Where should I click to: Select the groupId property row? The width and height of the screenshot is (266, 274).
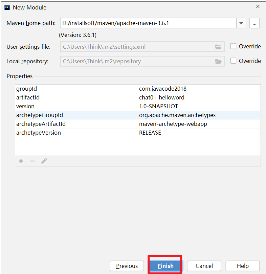click(x=76, y=89)
